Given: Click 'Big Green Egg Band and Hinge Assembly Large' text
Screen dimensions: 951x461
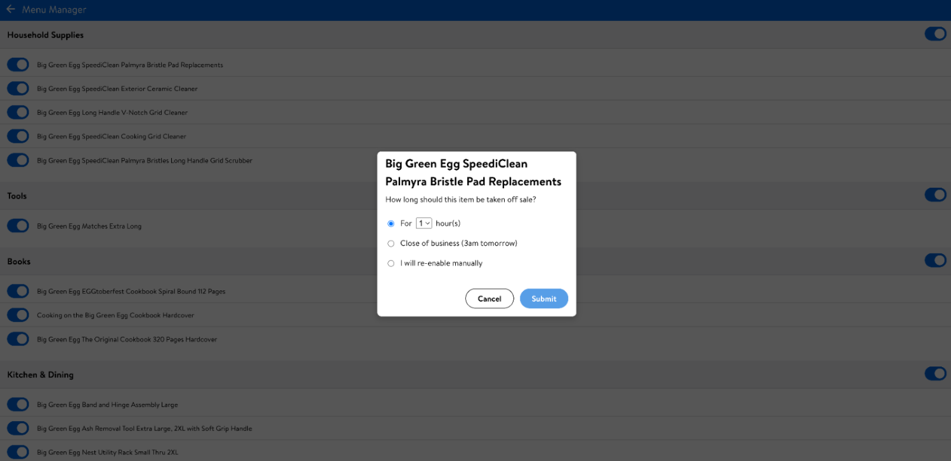Looking at the screenshot, I should coord(107,405).
